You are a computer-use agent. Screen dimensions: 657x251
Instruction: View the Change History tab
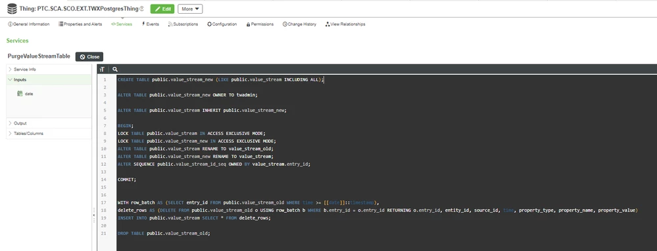[x=300, y=24]
